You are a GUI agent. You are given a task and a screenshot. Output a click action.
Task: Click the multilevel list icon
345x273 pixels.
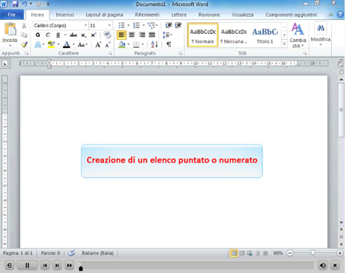tap(151, 25)
